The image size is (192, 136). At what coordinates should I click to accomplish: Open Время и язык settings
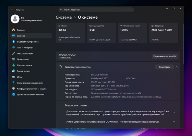point(31,71)
